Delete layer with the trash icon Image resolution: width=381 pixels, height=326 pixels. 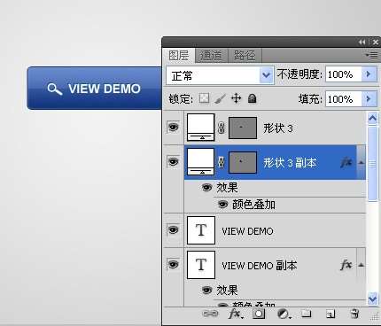pyautogui.click(x=354, y=314)
